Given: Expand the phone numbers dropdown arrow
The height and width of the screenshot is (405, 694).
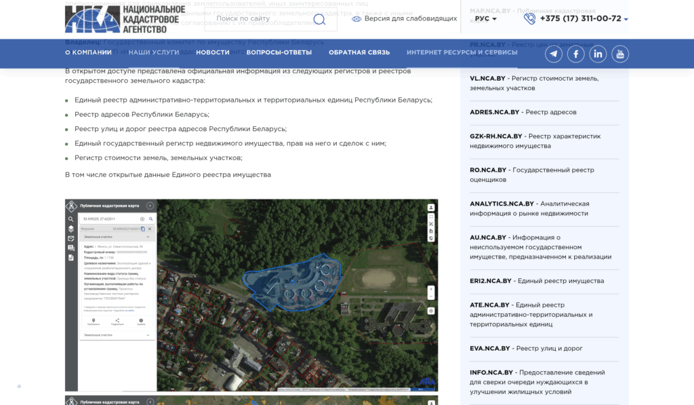Looking at the screenshot, I should (626, 20).
